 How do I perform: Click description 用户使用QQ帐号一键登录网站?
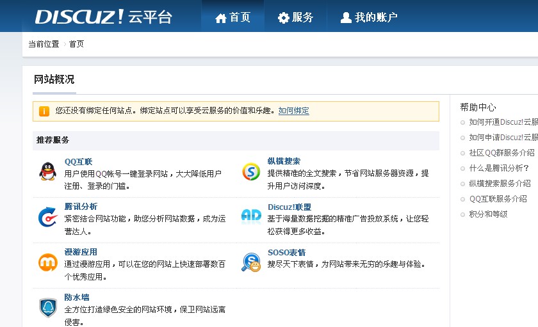tap(116, 174)
